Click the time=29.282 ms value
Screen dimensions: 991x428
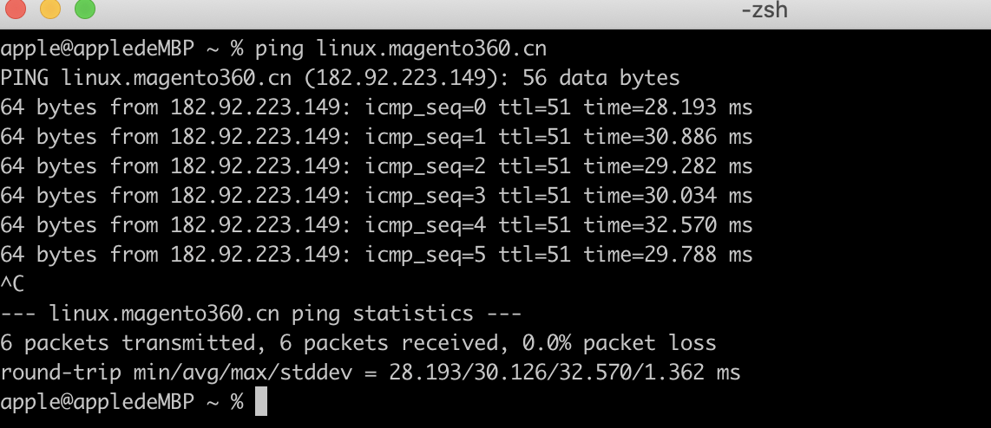pos(667,166)
